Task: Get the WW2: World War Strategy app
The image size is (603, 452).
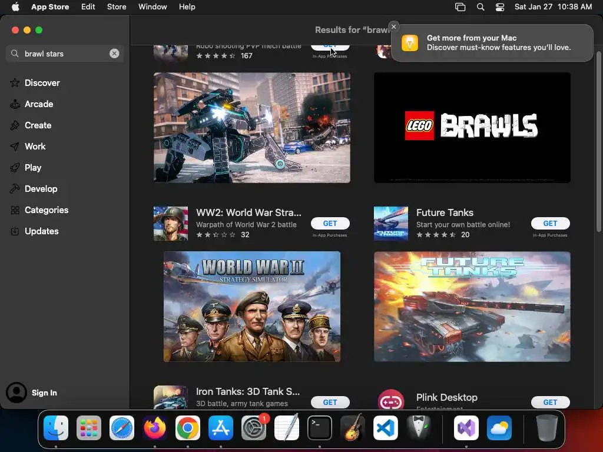Action: tap(330, 223)
